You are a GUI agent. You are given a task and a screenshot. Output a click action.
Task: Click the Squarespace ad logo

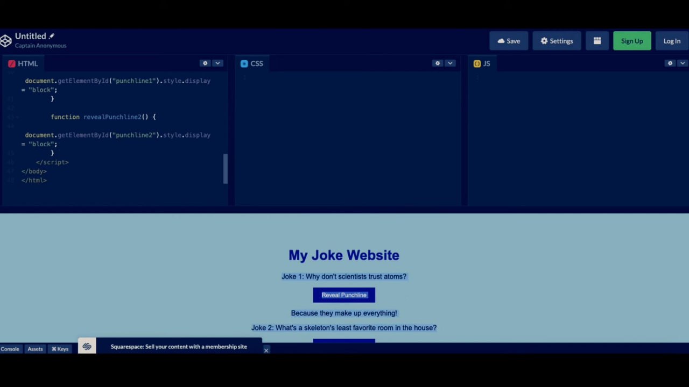click(87, 347)
